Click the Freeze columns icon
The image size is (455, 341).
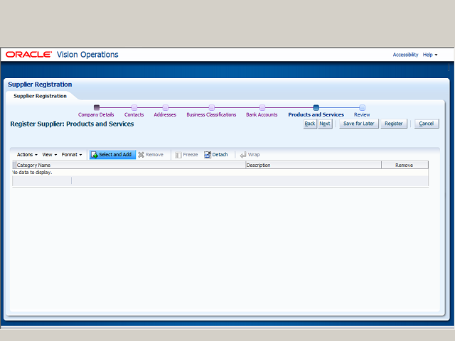(178, 155)
